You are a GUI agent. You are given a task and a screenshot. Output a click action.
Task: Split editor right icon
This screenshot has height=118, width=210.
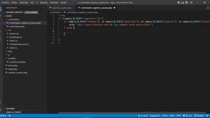(x=208, y=8)
